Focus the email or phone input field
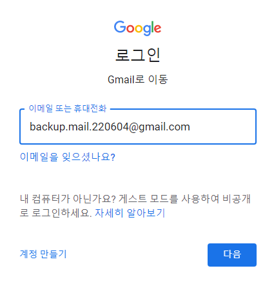274x306 pixels. [x=138, y=127]
